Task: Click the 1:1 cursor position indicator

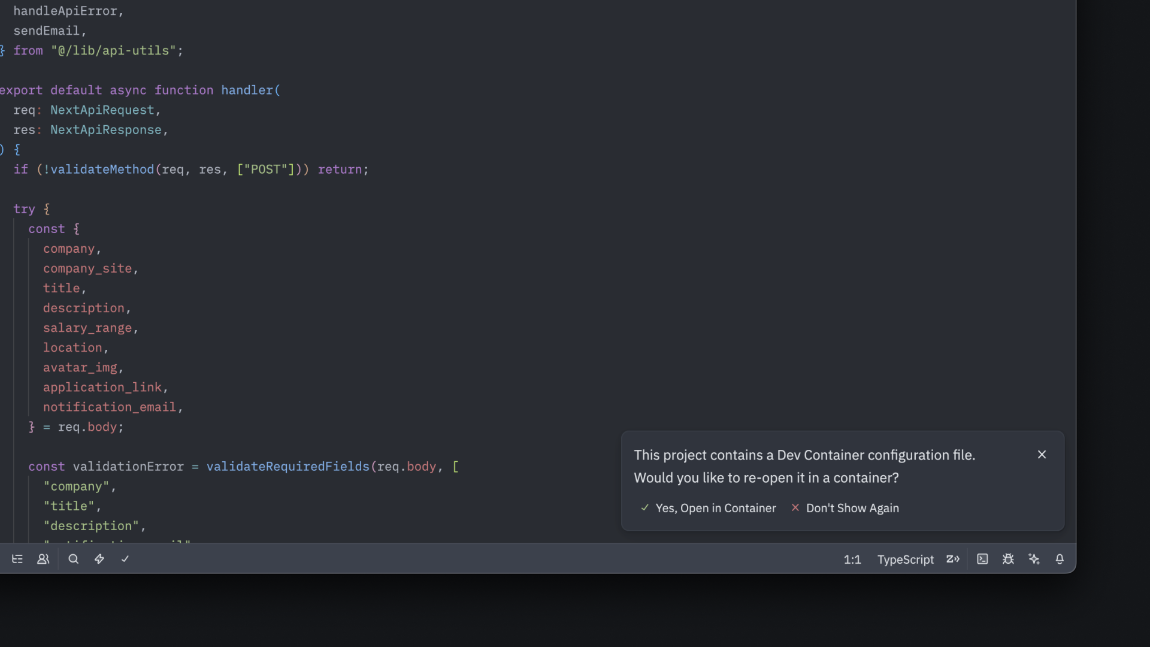Action: coord(852,560)
